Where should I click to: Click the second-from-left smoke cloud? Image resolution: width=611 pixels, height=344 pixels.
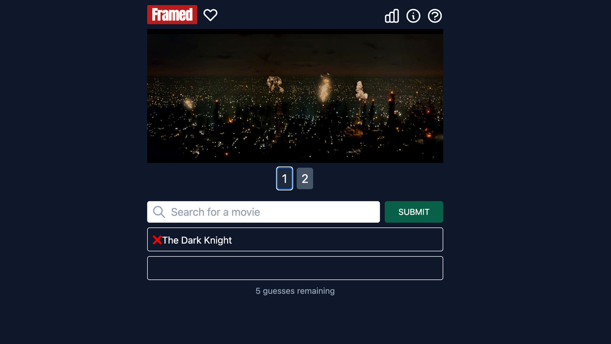coord(275,84)
